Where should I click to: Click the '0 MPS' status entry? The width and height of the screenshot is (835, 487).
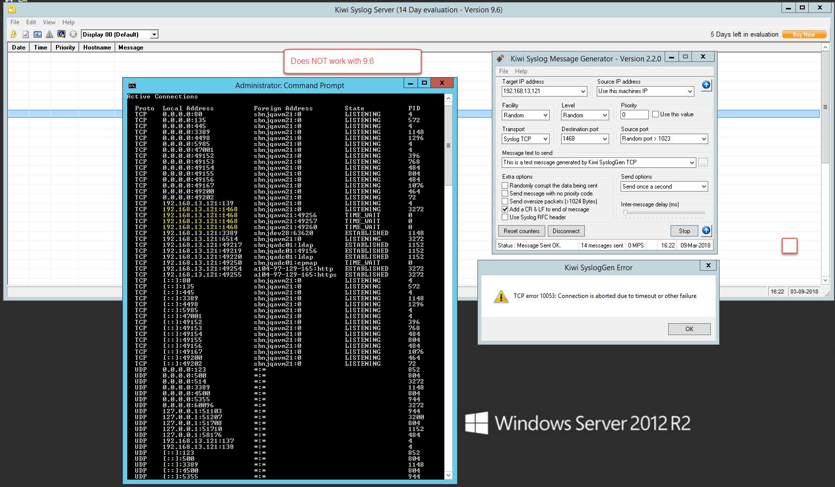(x=636, y=245)
